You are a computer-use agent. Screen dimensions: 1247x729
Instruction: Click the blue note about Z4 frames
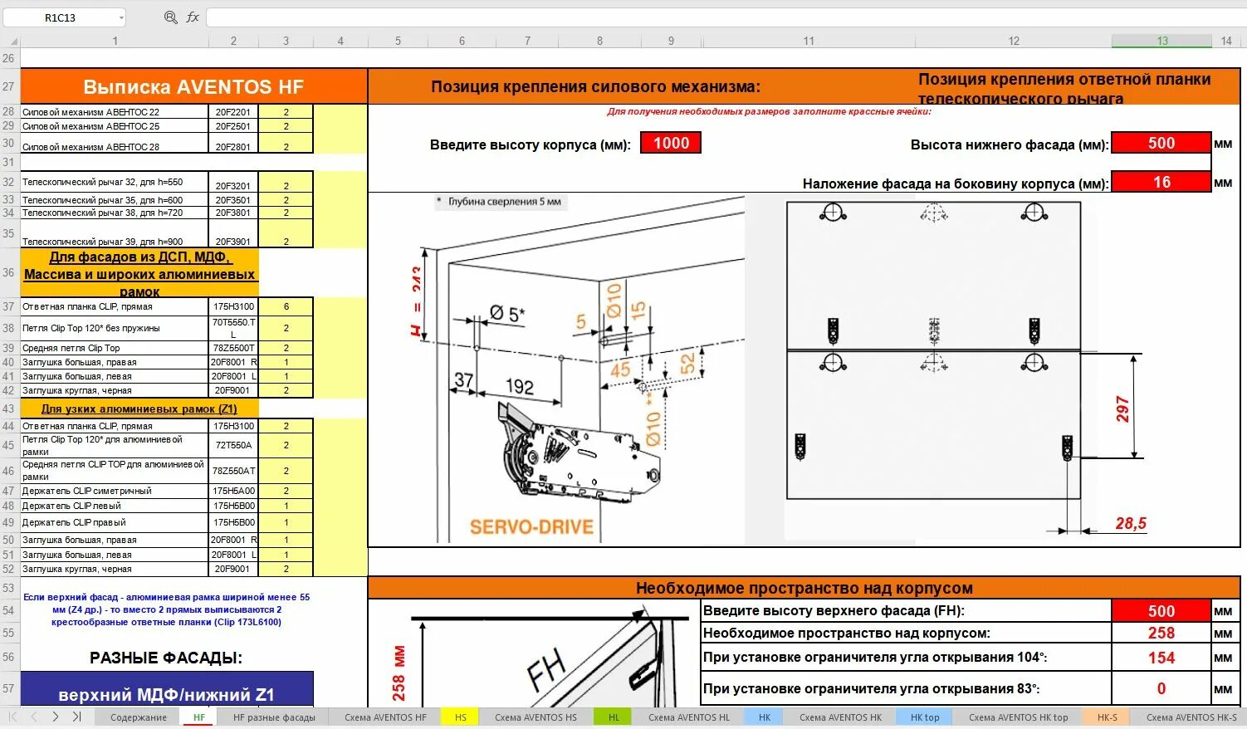(166, 609)
